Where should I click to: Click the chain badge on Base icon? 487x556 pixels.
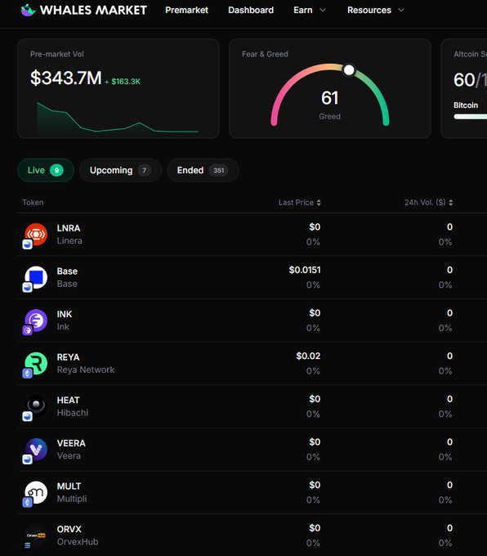tap(27, 287)
